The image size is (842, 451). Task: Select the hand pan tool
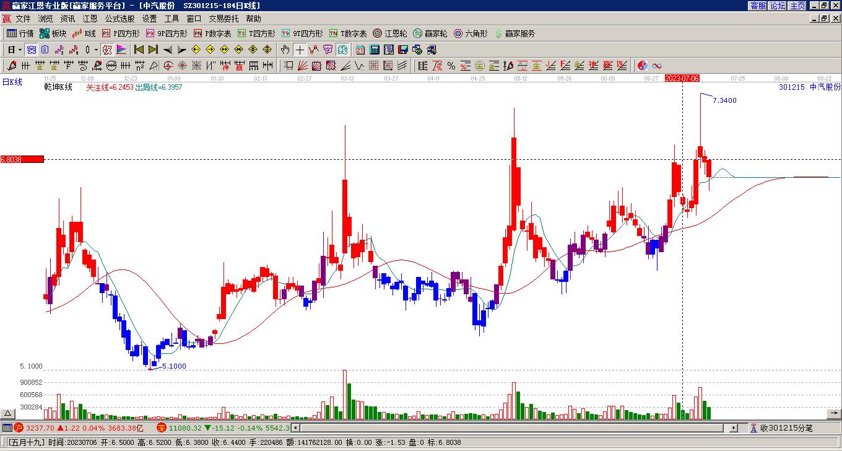point(285,50)
